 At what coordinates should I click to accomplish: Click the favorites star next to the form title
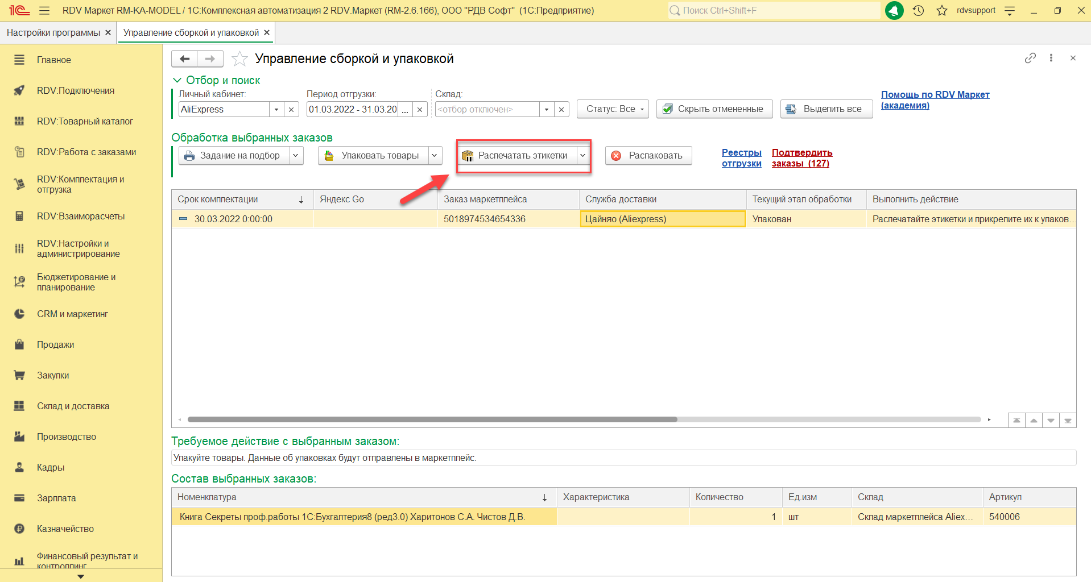click(239, 59)
